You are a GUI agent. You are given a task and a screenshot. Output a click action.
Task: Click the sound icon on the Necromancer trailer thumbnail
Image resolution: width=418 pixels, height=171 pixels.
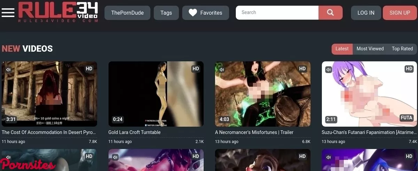[x=222, y=69]
